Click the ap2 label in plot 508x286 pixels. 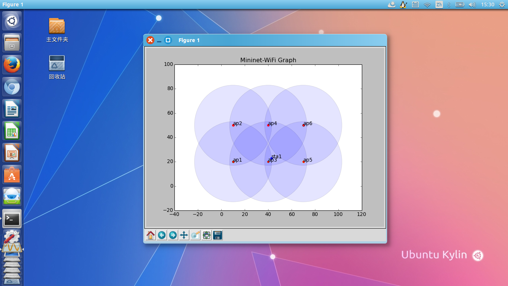237,124
